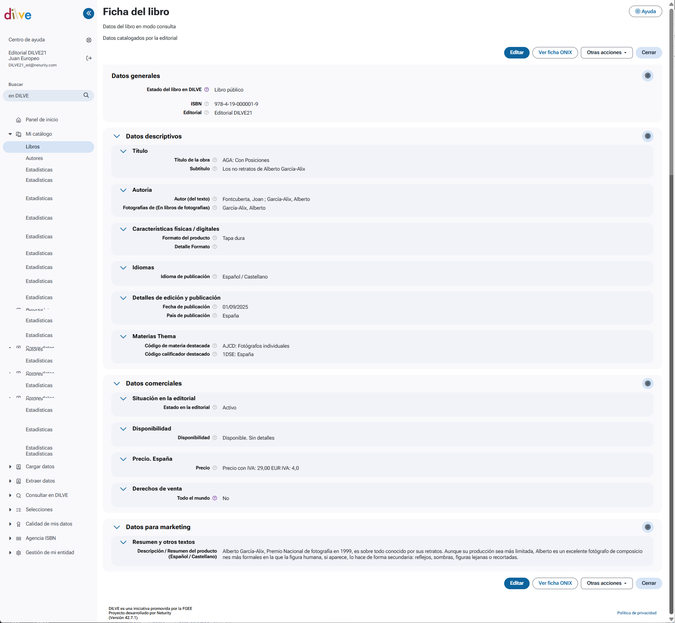Click the top Ver ficha ONIX button
The height and width of the screenshot is (623, 675).
[x=555, y=53]
